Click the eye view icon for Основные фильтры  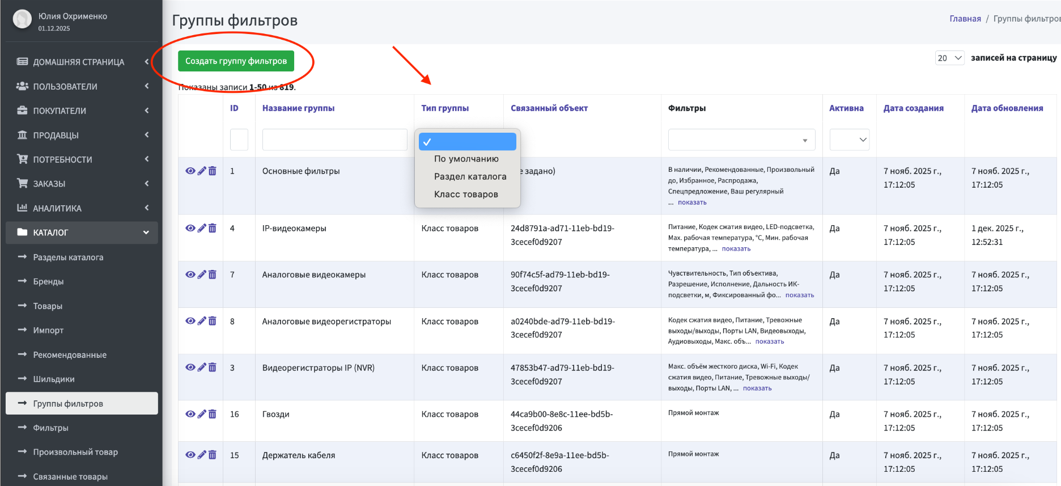[190, 171]
